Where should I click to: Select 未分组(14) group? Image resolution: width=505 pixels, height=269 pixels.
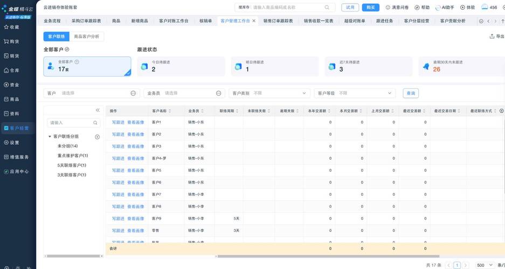click(x=67, y=146)
